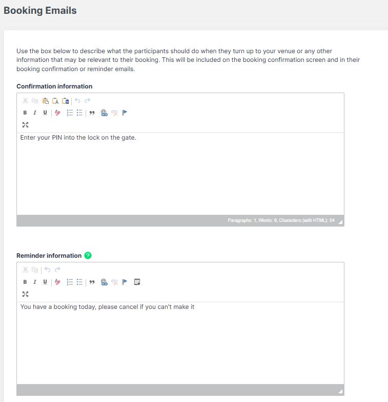Click into the Confirmation information text area
Screen dimensions: 388x402
tap(180, 174)
